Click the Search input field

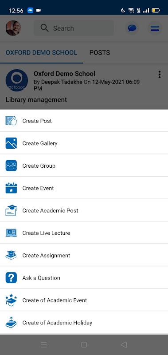coord(74,28)
